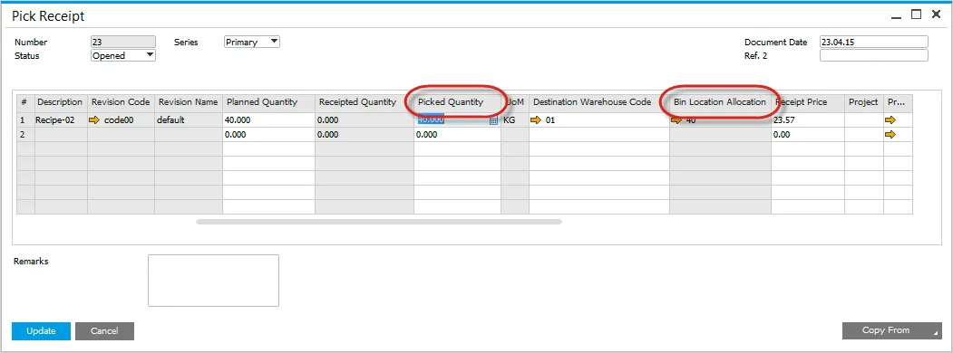This screenshot has width=953, height=353.
Task: Expand the Copy From button menu
Action: pos(891,330)
